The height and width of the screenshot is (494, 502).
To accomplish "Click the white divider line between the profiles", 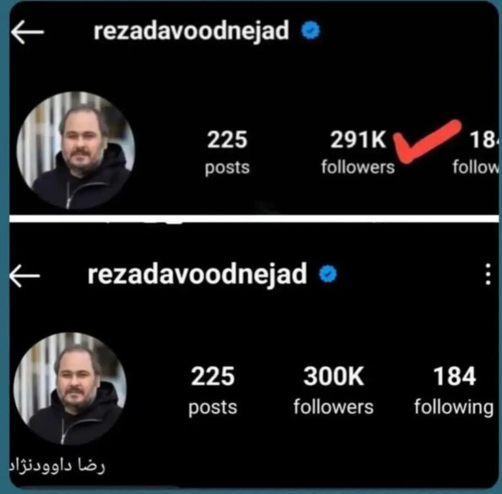I will tap(254, 219).
